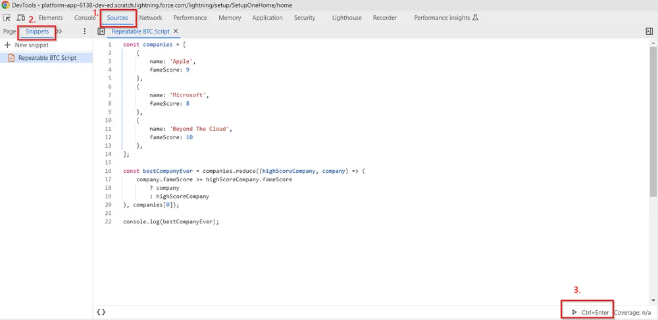The height and width of the screenshot is (320, 658).
Task: Click line number 22 in the gutter
Action: click(109, 221)
